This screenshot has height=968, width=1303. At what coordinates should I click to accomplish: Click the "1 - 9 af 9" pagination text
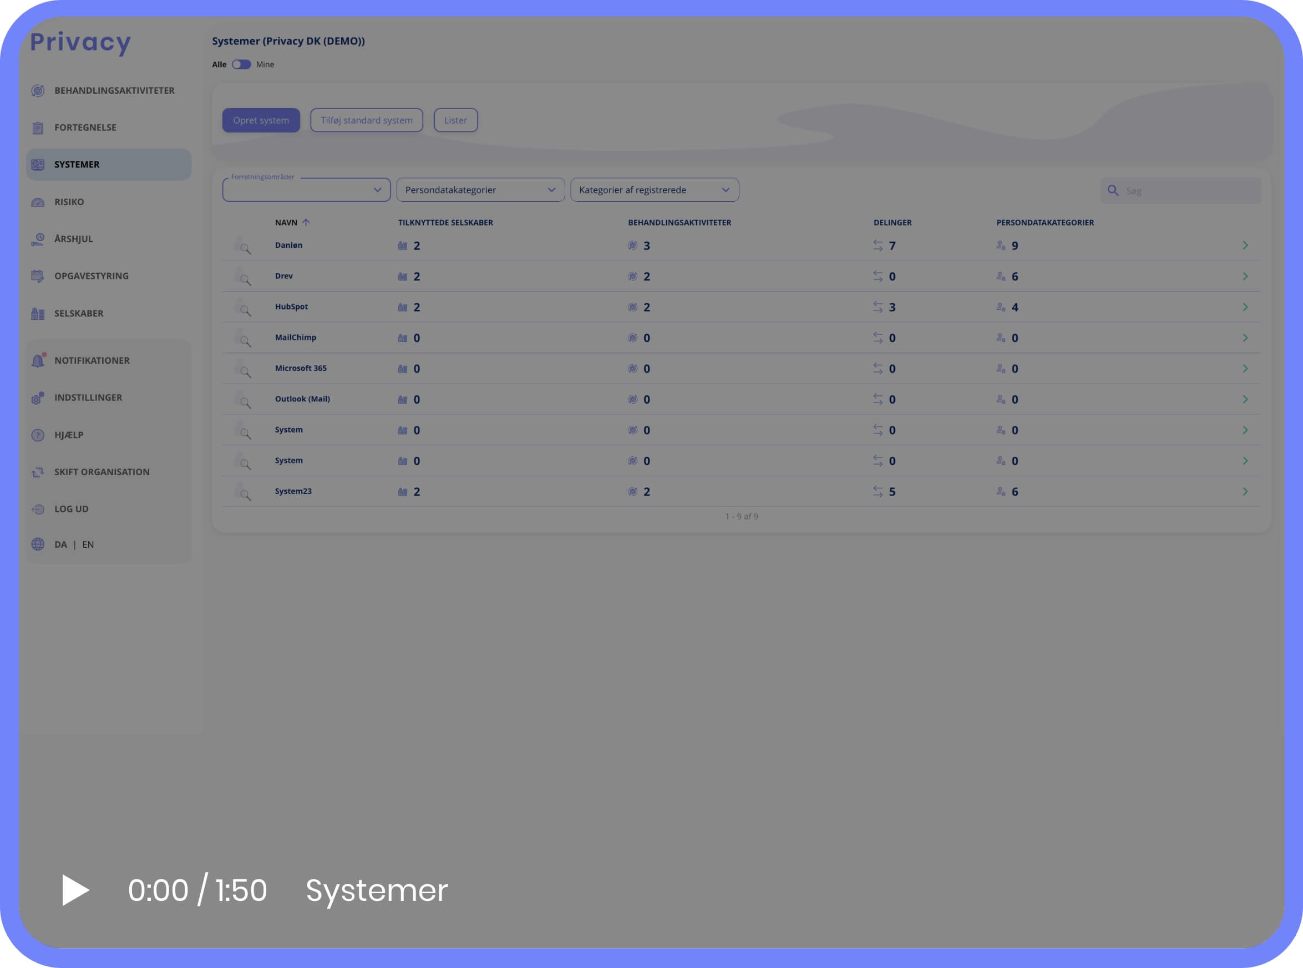742,516
